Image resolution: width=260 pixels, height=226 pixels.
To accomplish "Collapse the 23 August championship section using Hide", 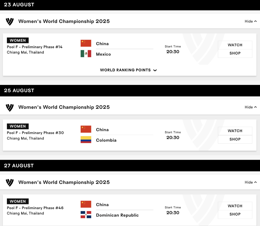I will (x=251, y=21).
